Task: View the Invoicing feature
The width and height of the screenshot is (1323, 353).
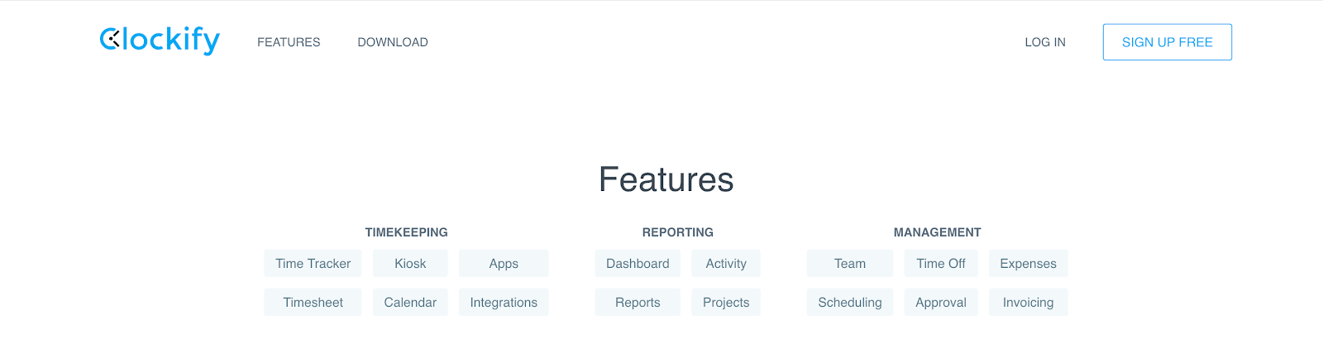Action: (x=1029, y=303)
